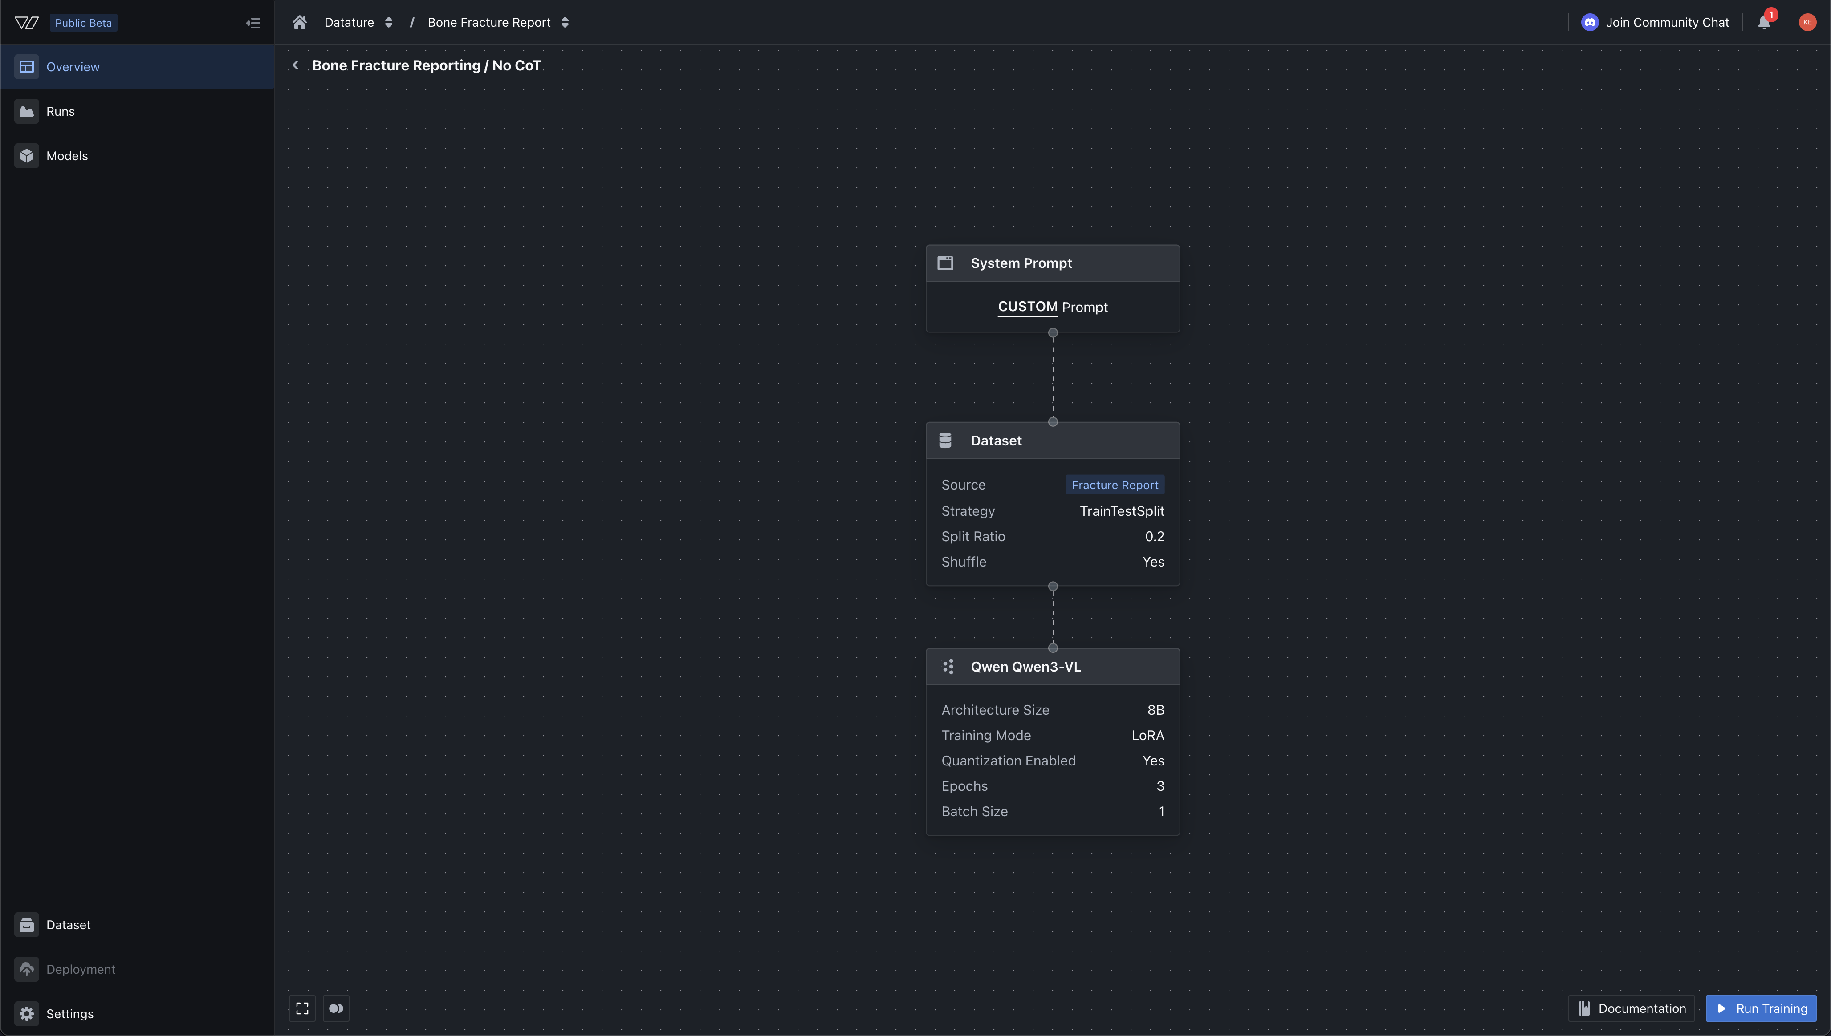Click the fit-to-screen canvas icon

pyautogui.click(x=302, y=1008)
